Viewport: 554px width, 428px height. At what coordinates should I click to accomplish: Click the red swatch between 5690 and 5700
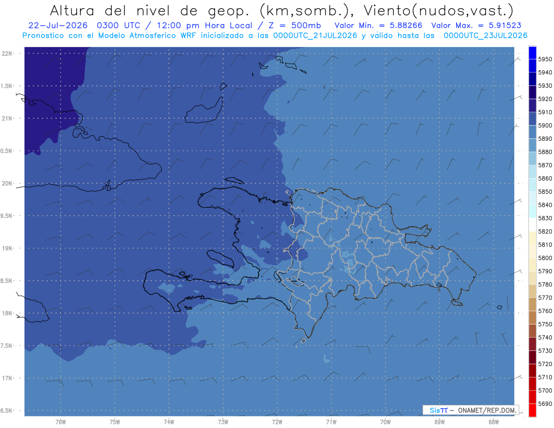pyautogui.click(x=532, y=397)
